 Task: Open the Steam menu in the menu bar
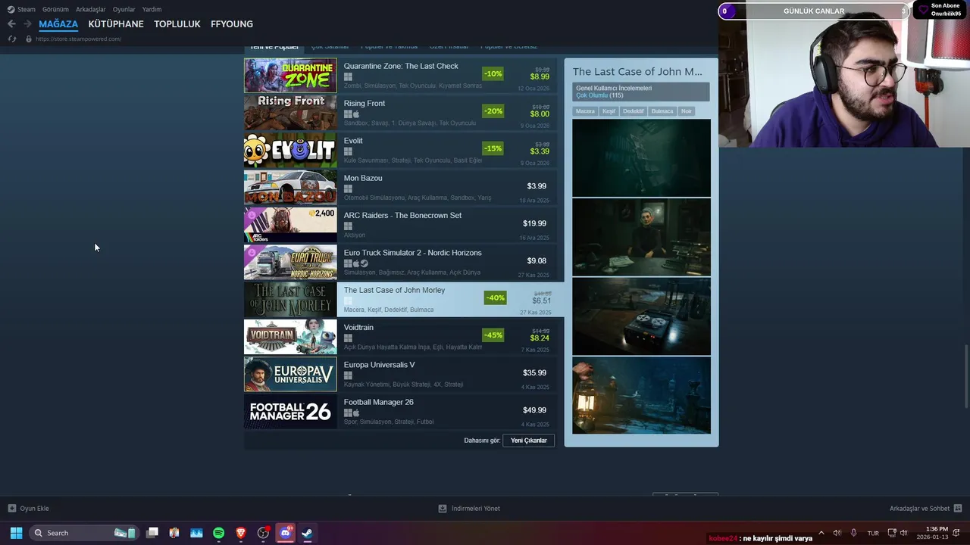(27, 9)
